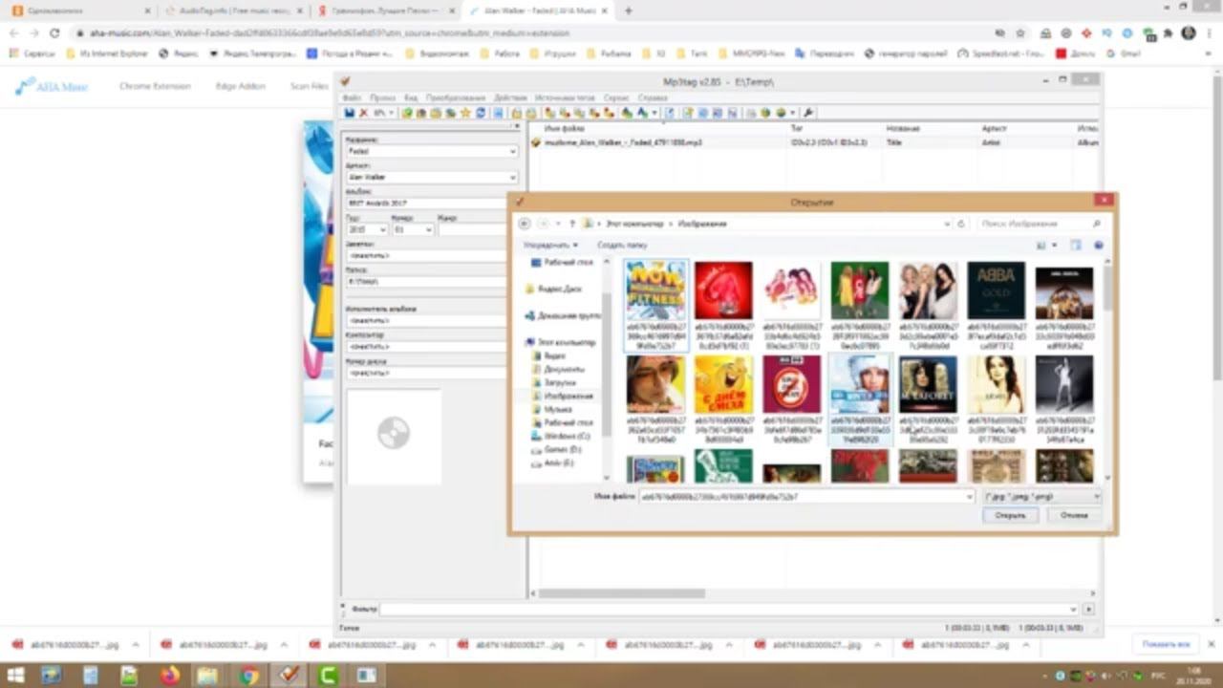Open the Преобразования menu in Mp3tag

(x=456, y=97)
